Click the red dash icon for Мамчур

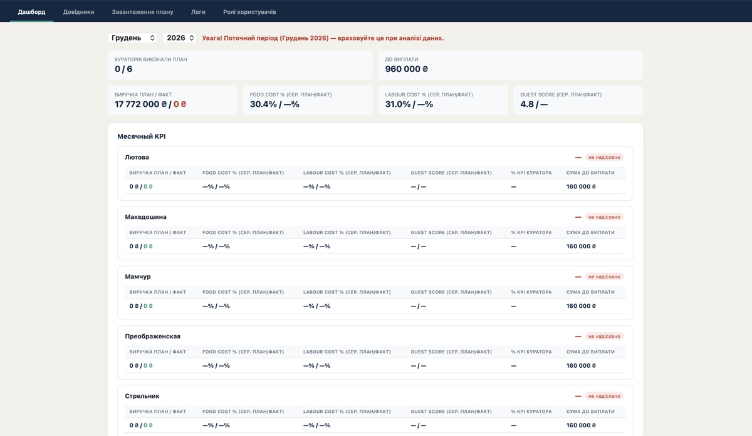tap(578, 276)
